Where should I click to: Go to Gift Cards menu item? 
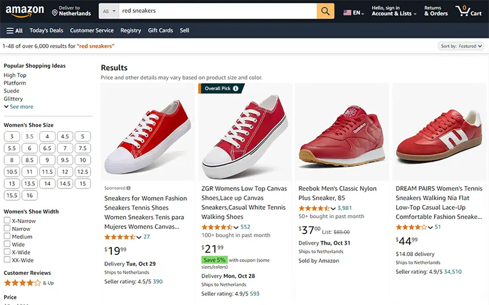[160, 30]
